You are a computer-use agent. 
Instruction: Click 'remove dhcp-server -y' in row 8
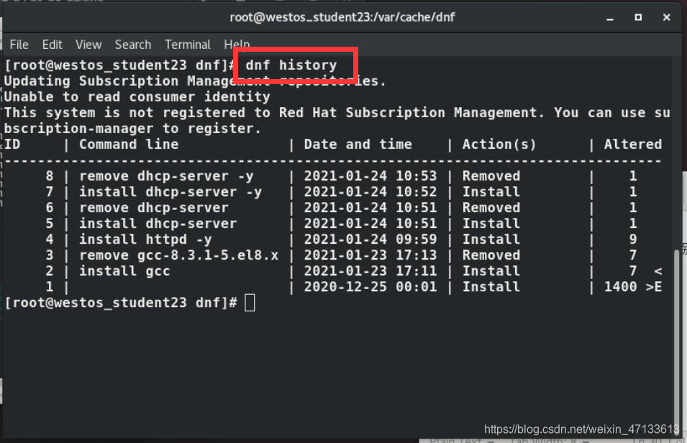tap(166, 176)
